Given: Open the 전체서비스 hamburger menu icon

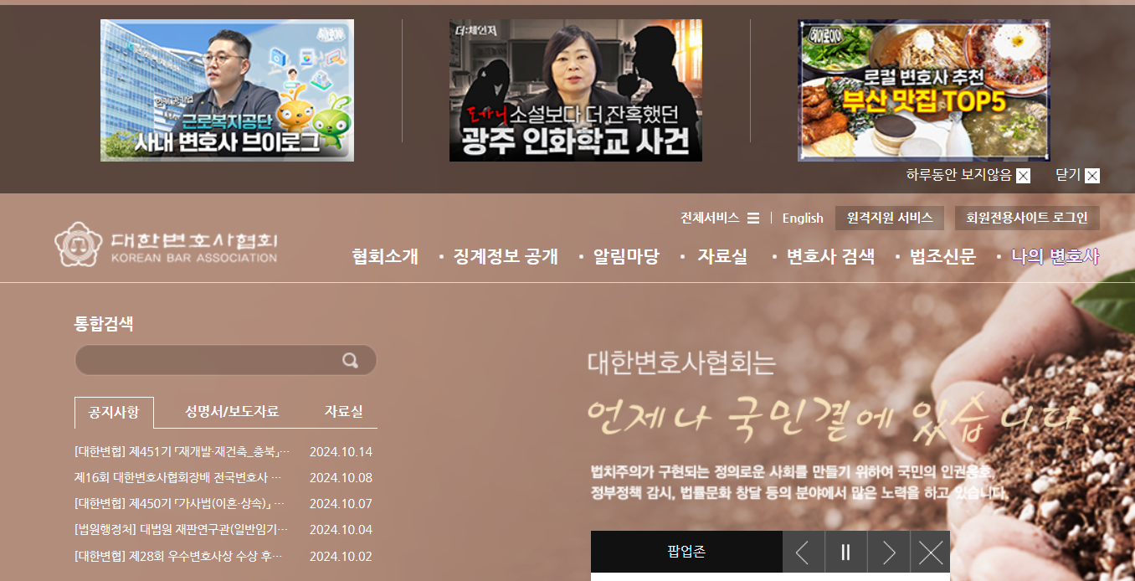Looking at the screenshot, I should coord(753,218).
